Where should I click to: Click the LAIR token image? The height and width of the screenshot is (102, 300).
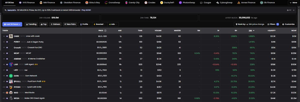11,64
